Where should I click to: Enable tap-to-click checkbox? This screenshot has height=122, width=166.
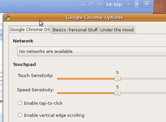pos(20,103)
